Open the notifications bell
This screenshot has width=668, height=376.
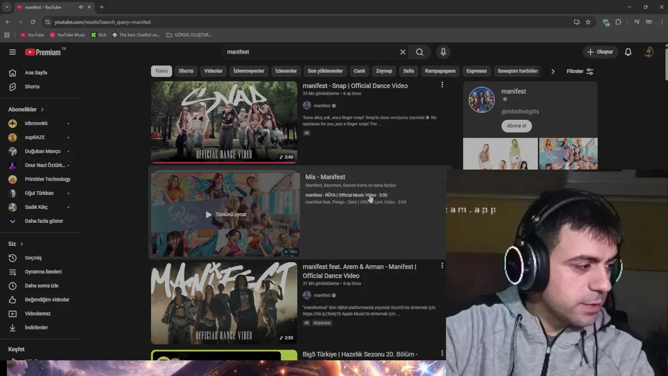(628, 52)
